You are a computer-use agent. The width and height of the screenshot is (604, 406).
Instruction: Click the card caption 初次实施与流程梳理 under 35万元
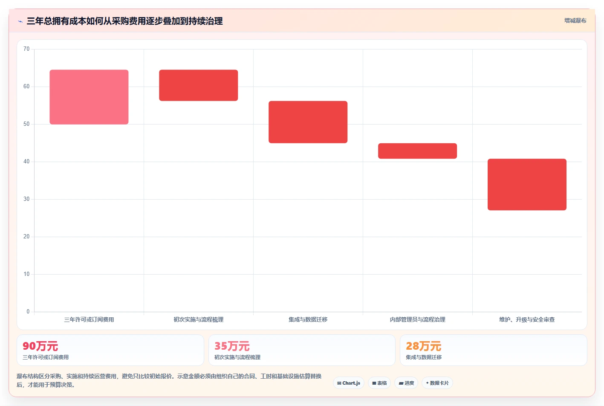[x=237, y=357]
